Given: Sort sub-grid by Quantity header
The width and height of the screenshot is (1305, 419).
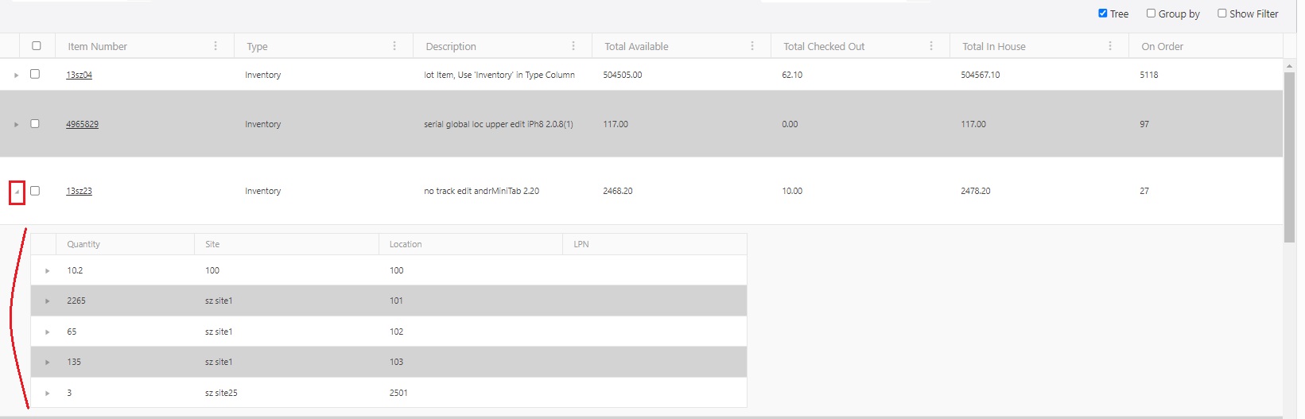Looking at the screenshot, I should (x=84, y=244).
